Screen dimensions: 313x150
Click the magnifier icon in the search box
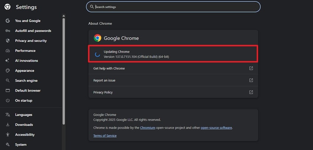(92, 7)
